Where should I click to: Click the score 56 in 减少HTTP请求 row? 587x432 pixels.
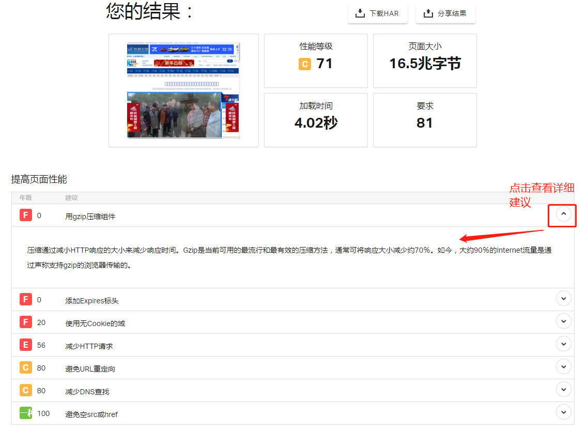pos(41,345)
